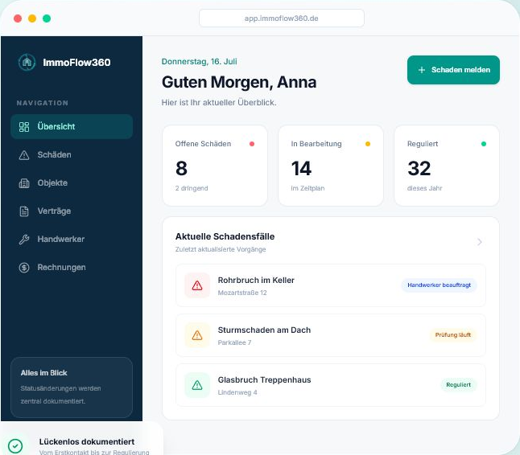Click the orange warning icon for Sturmschaden
This screenshot has width=520, height=455.
[197, 335]
